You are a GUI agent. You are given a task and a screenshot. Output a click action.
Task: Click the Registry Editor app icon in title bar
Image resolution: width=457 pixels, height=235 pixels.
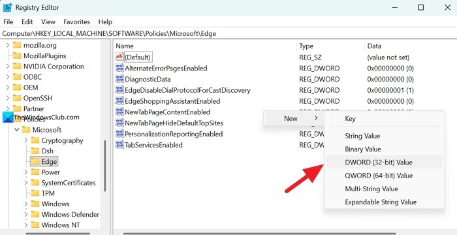click(x=7, y=7)
